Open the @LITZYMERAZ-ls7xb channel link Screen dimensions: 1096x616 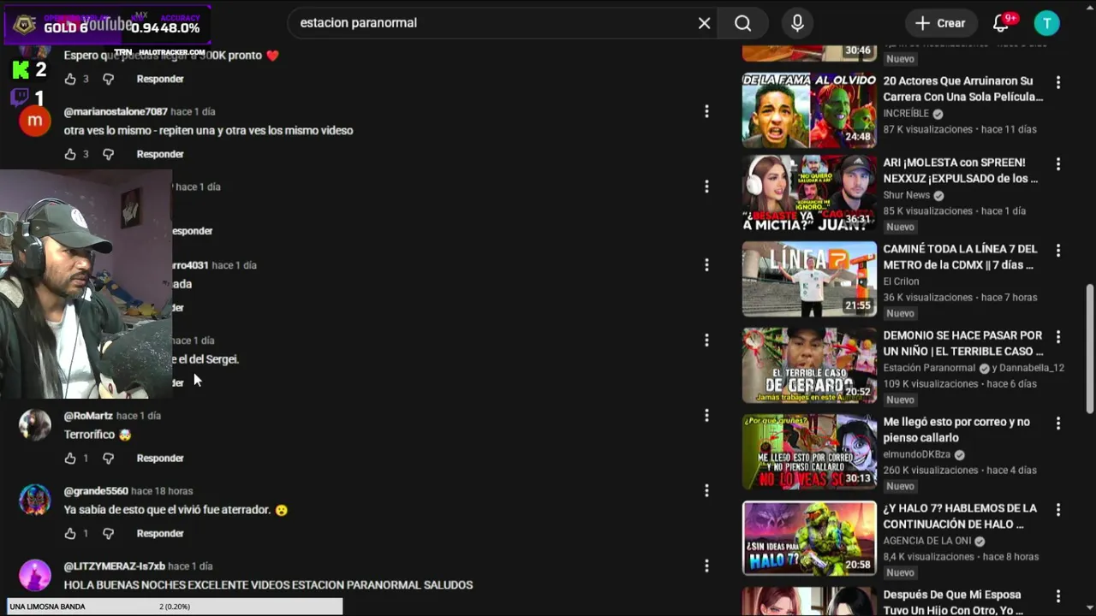tap(115, 566)
